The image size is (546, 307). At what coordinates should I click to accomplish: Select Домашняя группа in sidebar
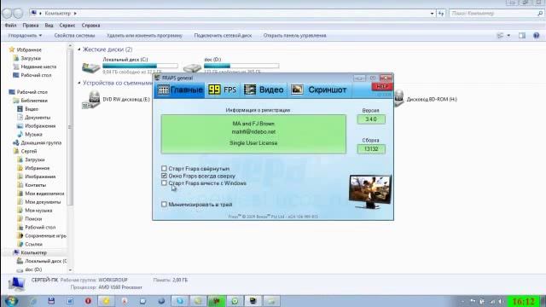pyautogui.click(x=41, y=142)
